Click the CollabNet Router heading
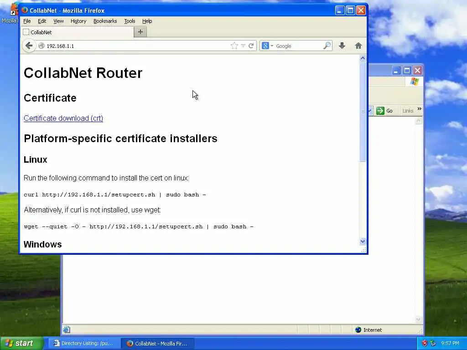This screenshot has height=350, width=467. (x=83, y=73)
